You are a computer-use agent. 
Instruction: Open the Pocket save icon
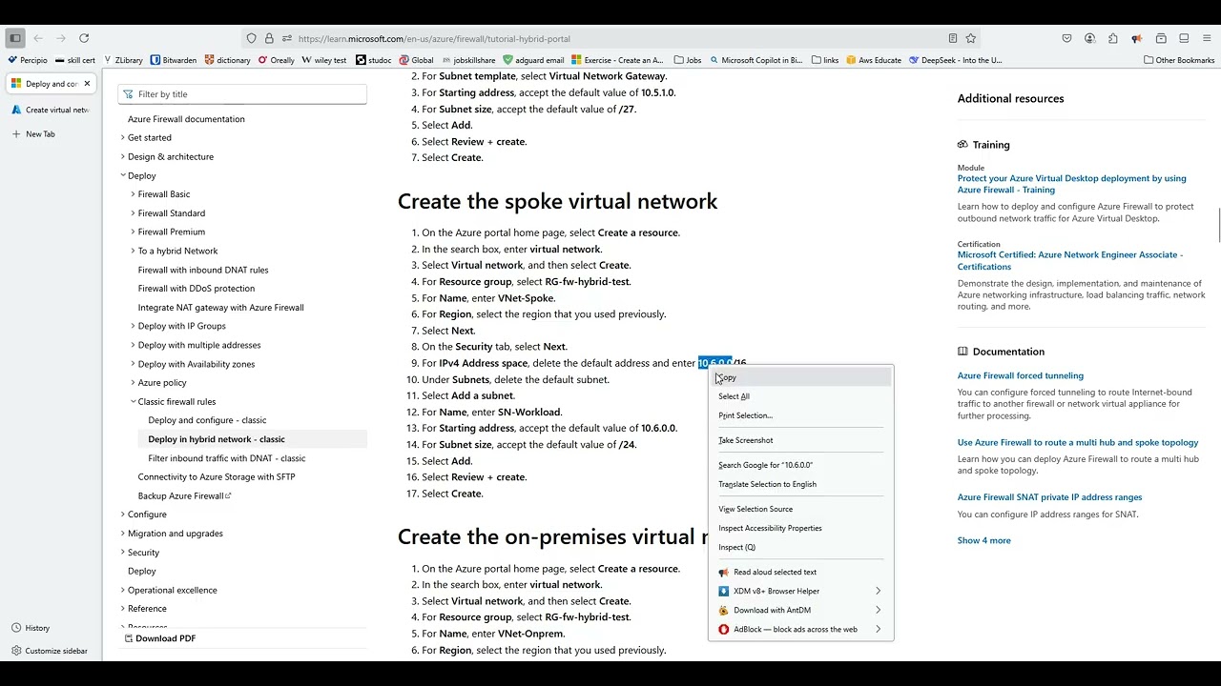pos(1066,38)
